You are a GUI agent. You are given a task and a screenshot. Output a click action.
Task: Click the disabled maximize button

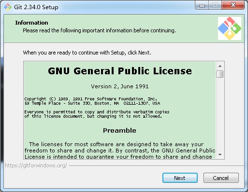coord(215,5)
